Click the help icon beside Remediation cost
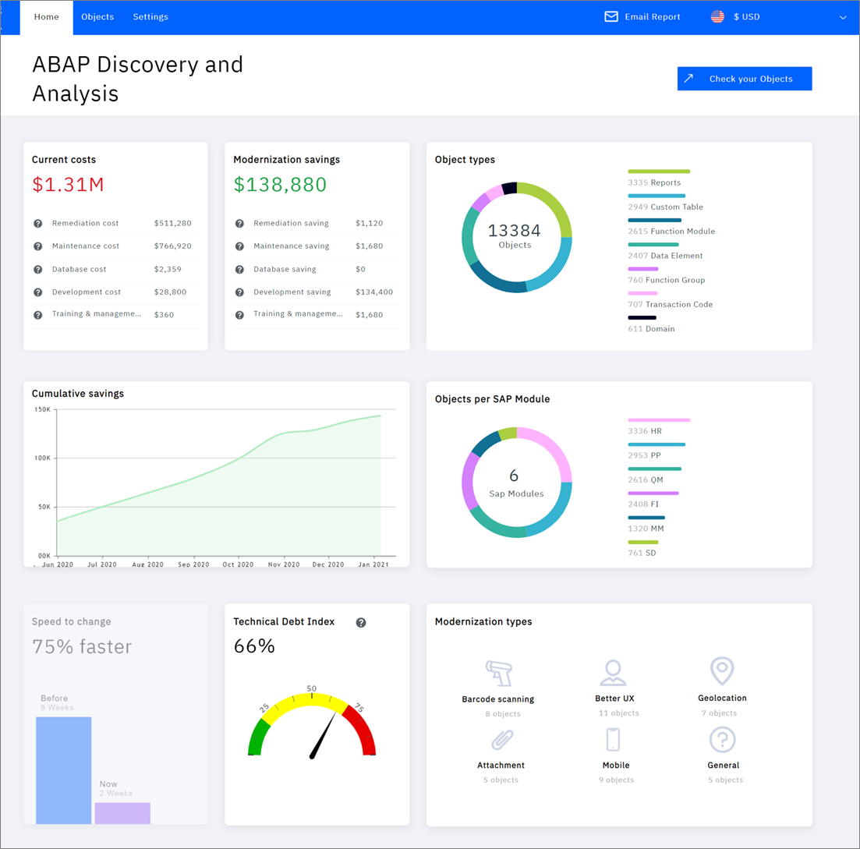The width and height of the screenshot is (860, 849). tap(37, 223)
